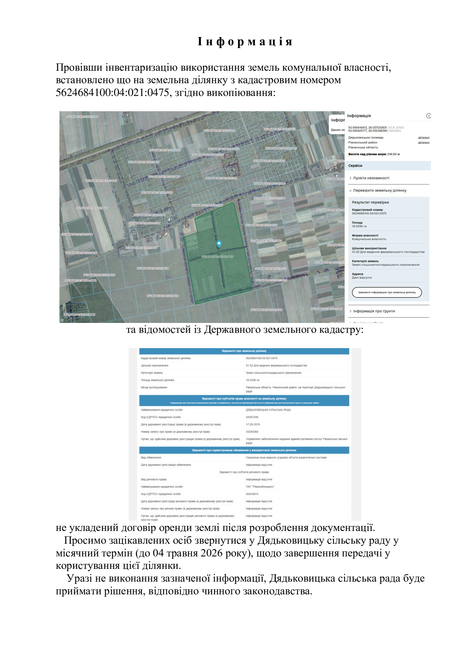The height and width of the screenshot is (662, 468).
Task: Open детально link for Дядьковицька громада
Action: tap(424, 138)
